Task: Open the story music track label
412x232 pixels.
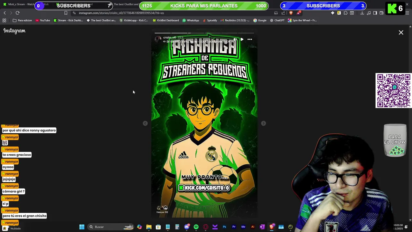Action: tap(196, 42)
